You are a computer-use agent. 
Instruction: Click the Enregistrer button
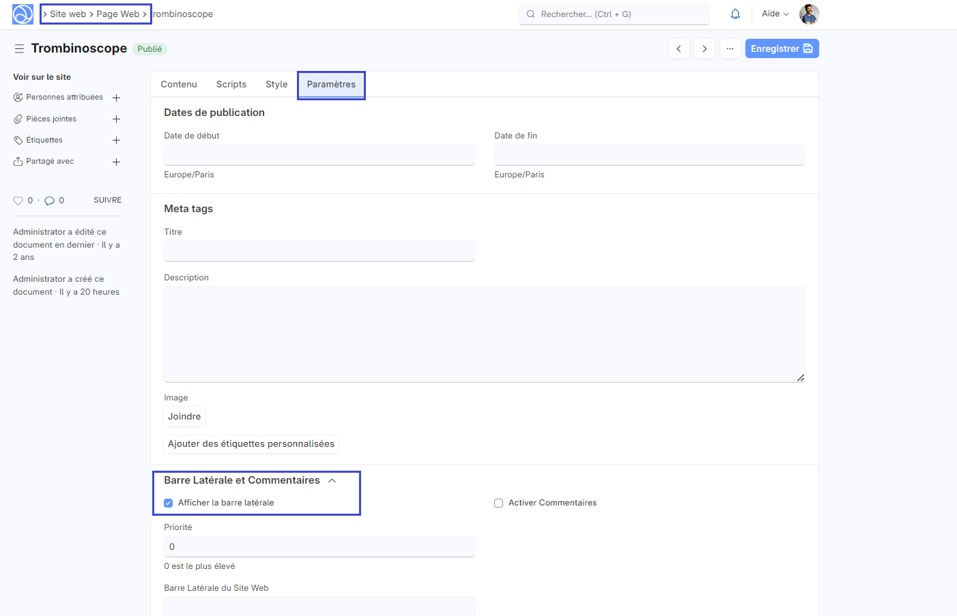(782, 48)
